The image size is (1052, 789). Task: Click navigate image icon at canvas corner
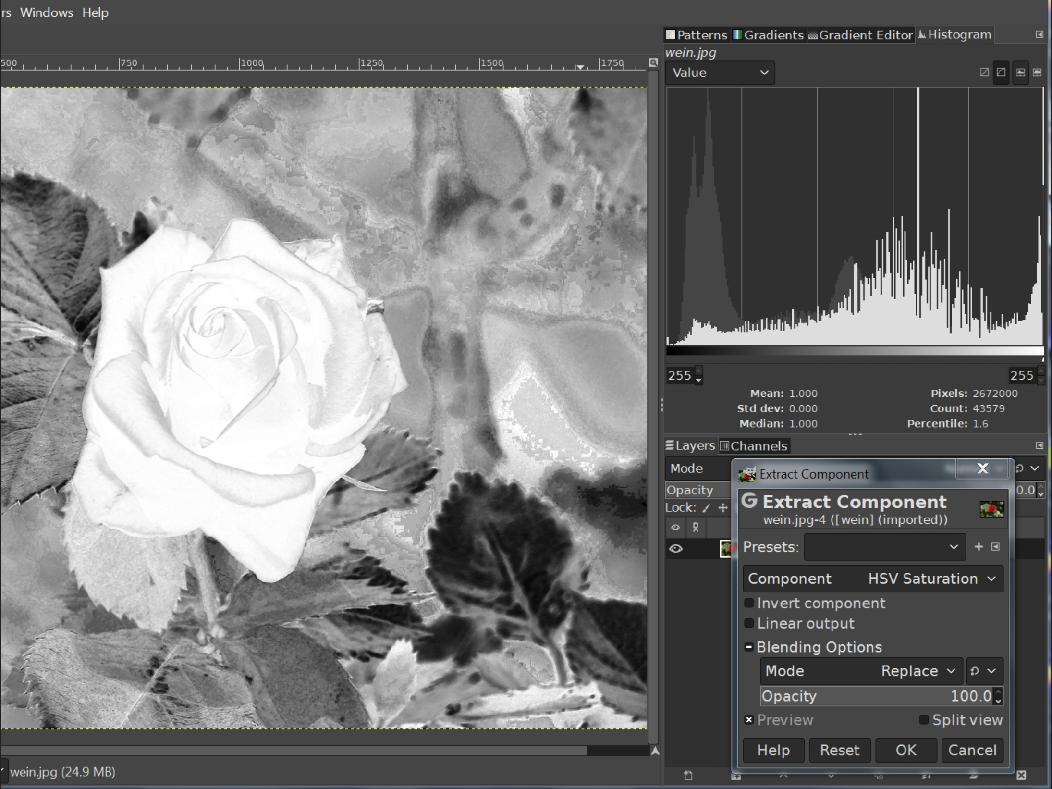655,751
